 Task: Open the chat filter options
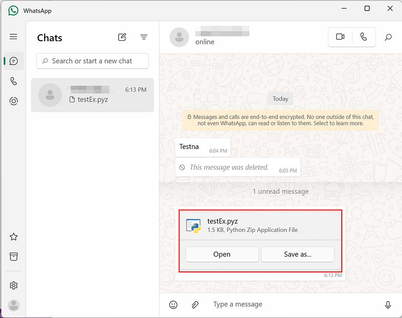144,37
